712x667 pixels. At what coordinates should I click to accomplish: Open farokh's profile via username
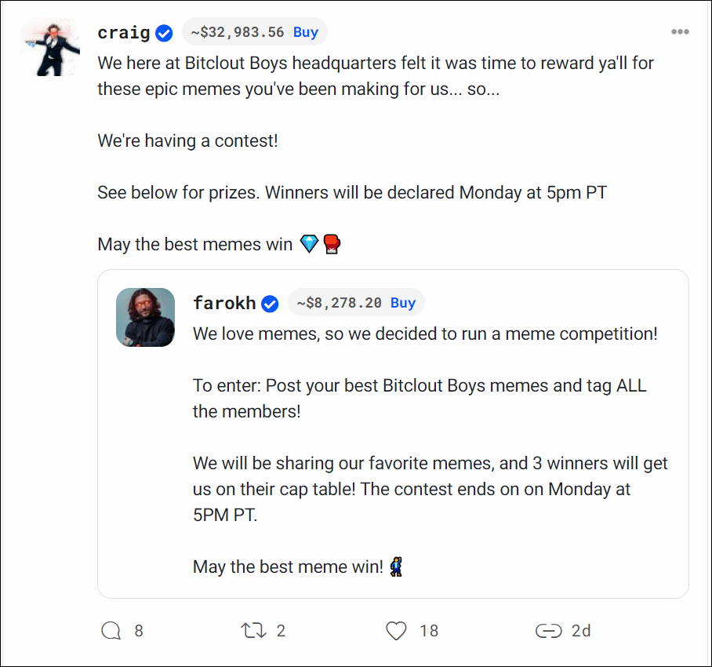(224, 304)
